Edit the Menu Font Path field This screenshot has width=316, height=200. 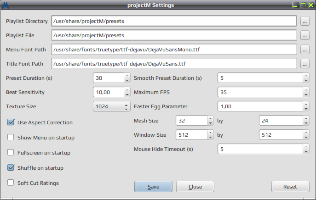(174, 50)
